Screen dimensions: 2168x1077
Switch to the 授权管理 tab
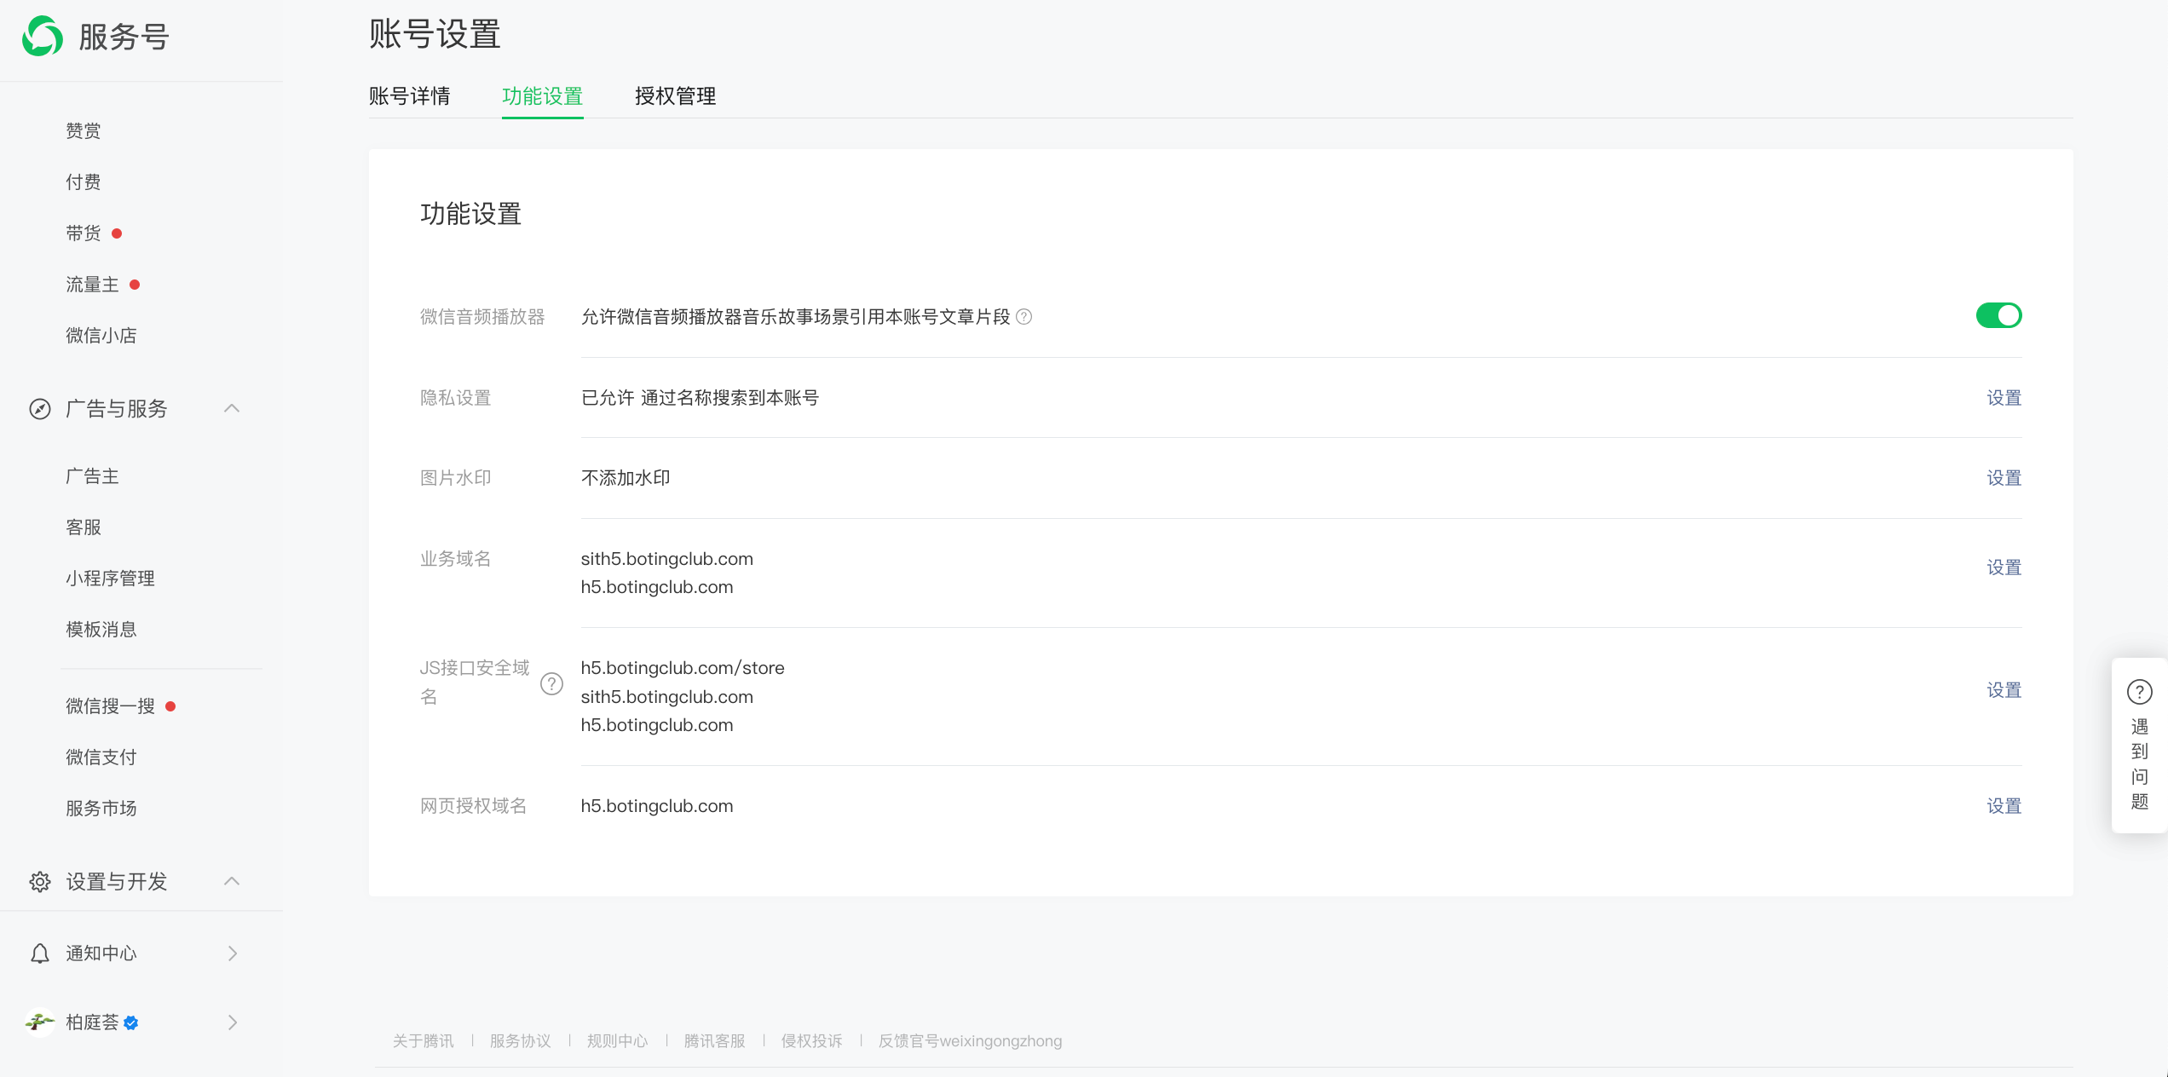pos(675,96)
